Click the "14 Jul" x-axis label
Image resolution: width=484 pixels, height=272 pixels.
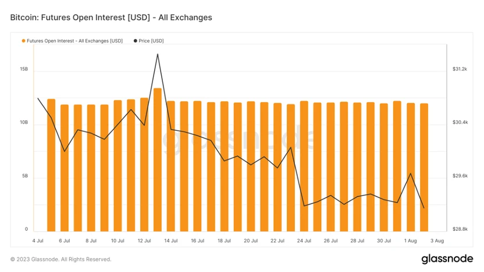171,241
